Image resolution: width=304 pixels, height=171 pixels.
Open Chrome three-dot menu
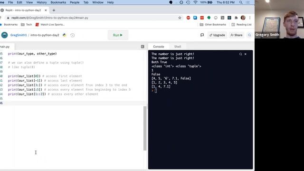coord(250,18)
